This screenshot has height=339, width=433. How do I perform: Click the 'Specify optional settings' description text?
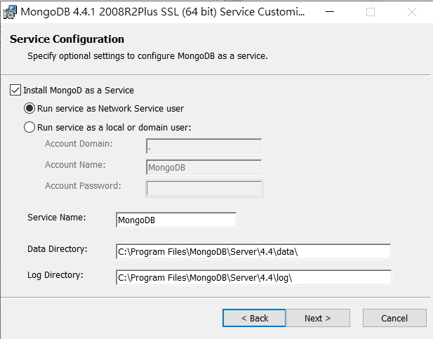pos(147,55)
